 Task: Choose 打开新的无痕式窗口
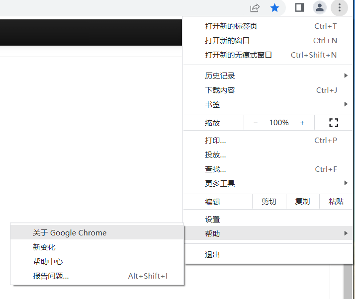click(x=239, y=55)
